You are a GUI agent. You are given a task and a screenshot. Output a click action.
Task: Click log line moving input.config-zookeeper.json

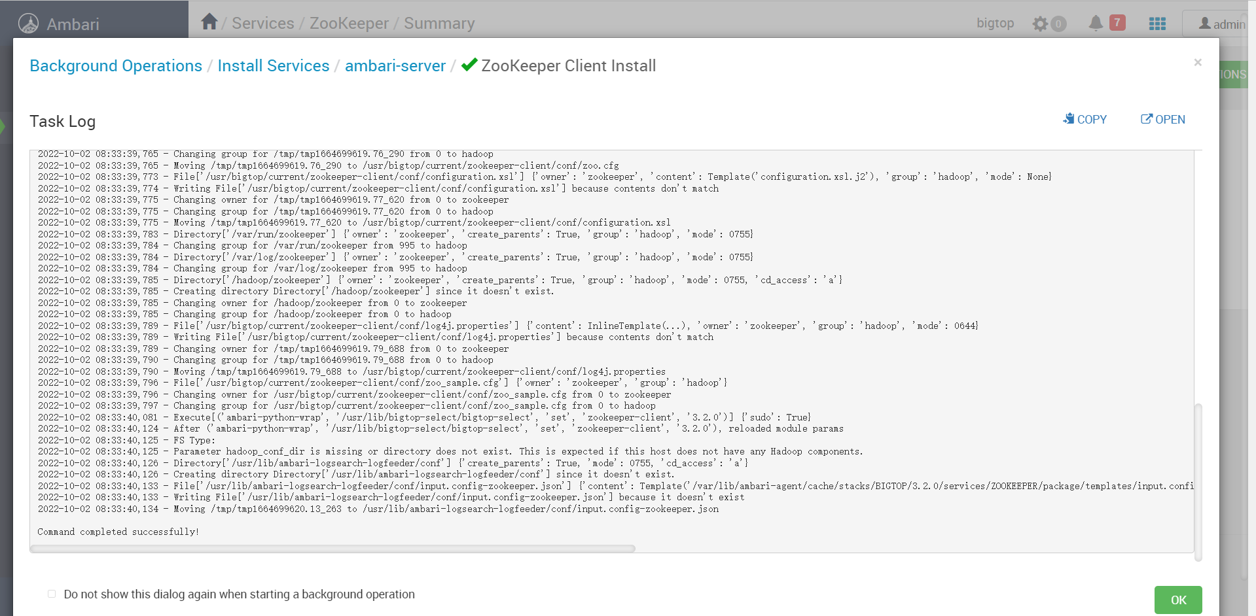point(378,509)
